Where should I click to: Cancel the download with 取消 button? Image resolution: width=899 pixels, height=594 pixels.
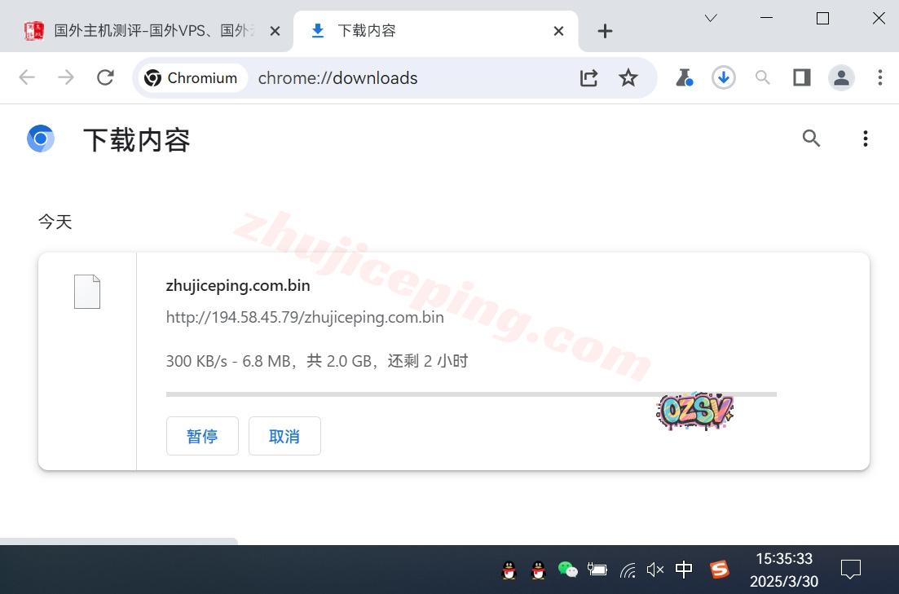coord(284,436)
